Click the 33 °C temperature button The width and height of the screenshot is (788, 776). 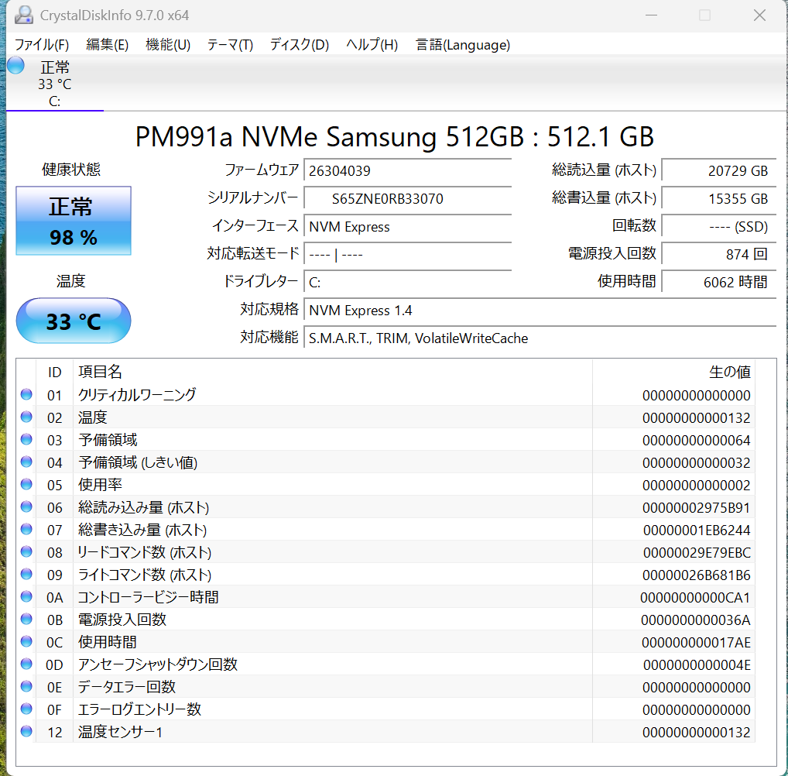click(x=74, y=321)
